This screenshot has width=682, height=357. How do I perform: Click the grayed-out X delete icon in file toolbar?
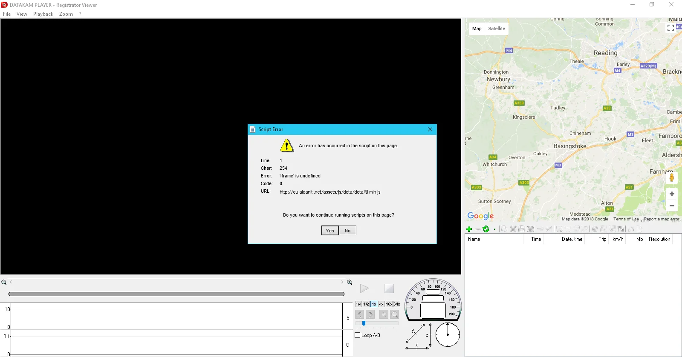tap(513, 229)
